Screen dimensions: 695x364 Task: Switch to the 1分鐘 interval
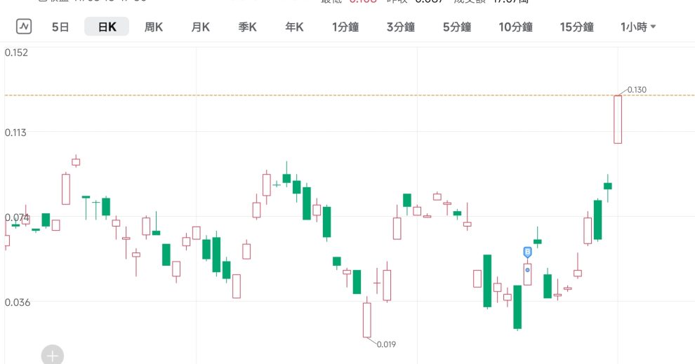[x=346, y=27]
